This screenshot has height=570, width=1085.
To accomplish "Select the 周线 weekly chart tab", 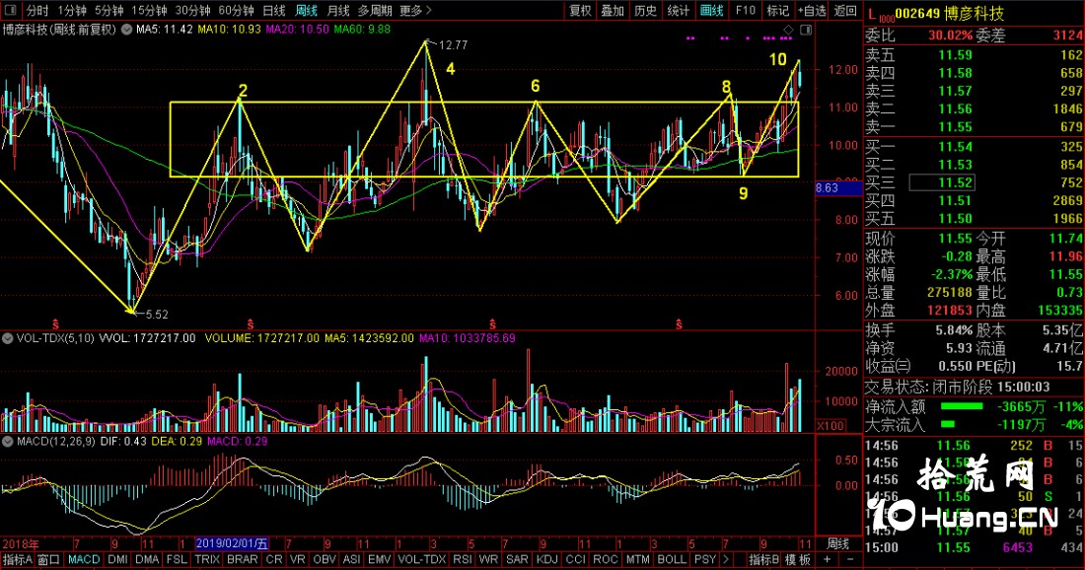I will pyautogui.click(x=306, y=11).
